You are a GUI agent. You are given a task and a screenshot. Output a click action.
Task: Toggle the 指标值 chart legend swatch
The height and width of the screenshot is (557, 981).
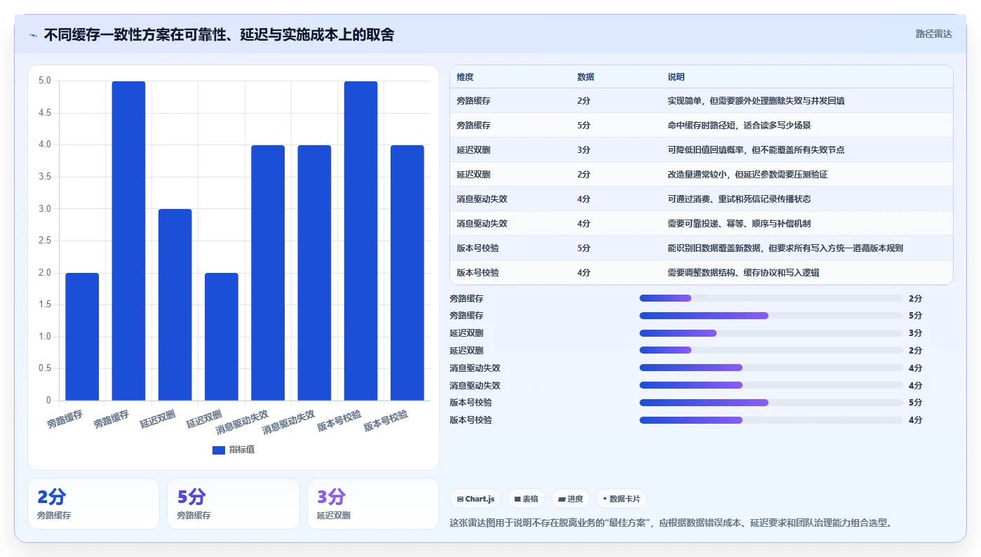point(218,450)
